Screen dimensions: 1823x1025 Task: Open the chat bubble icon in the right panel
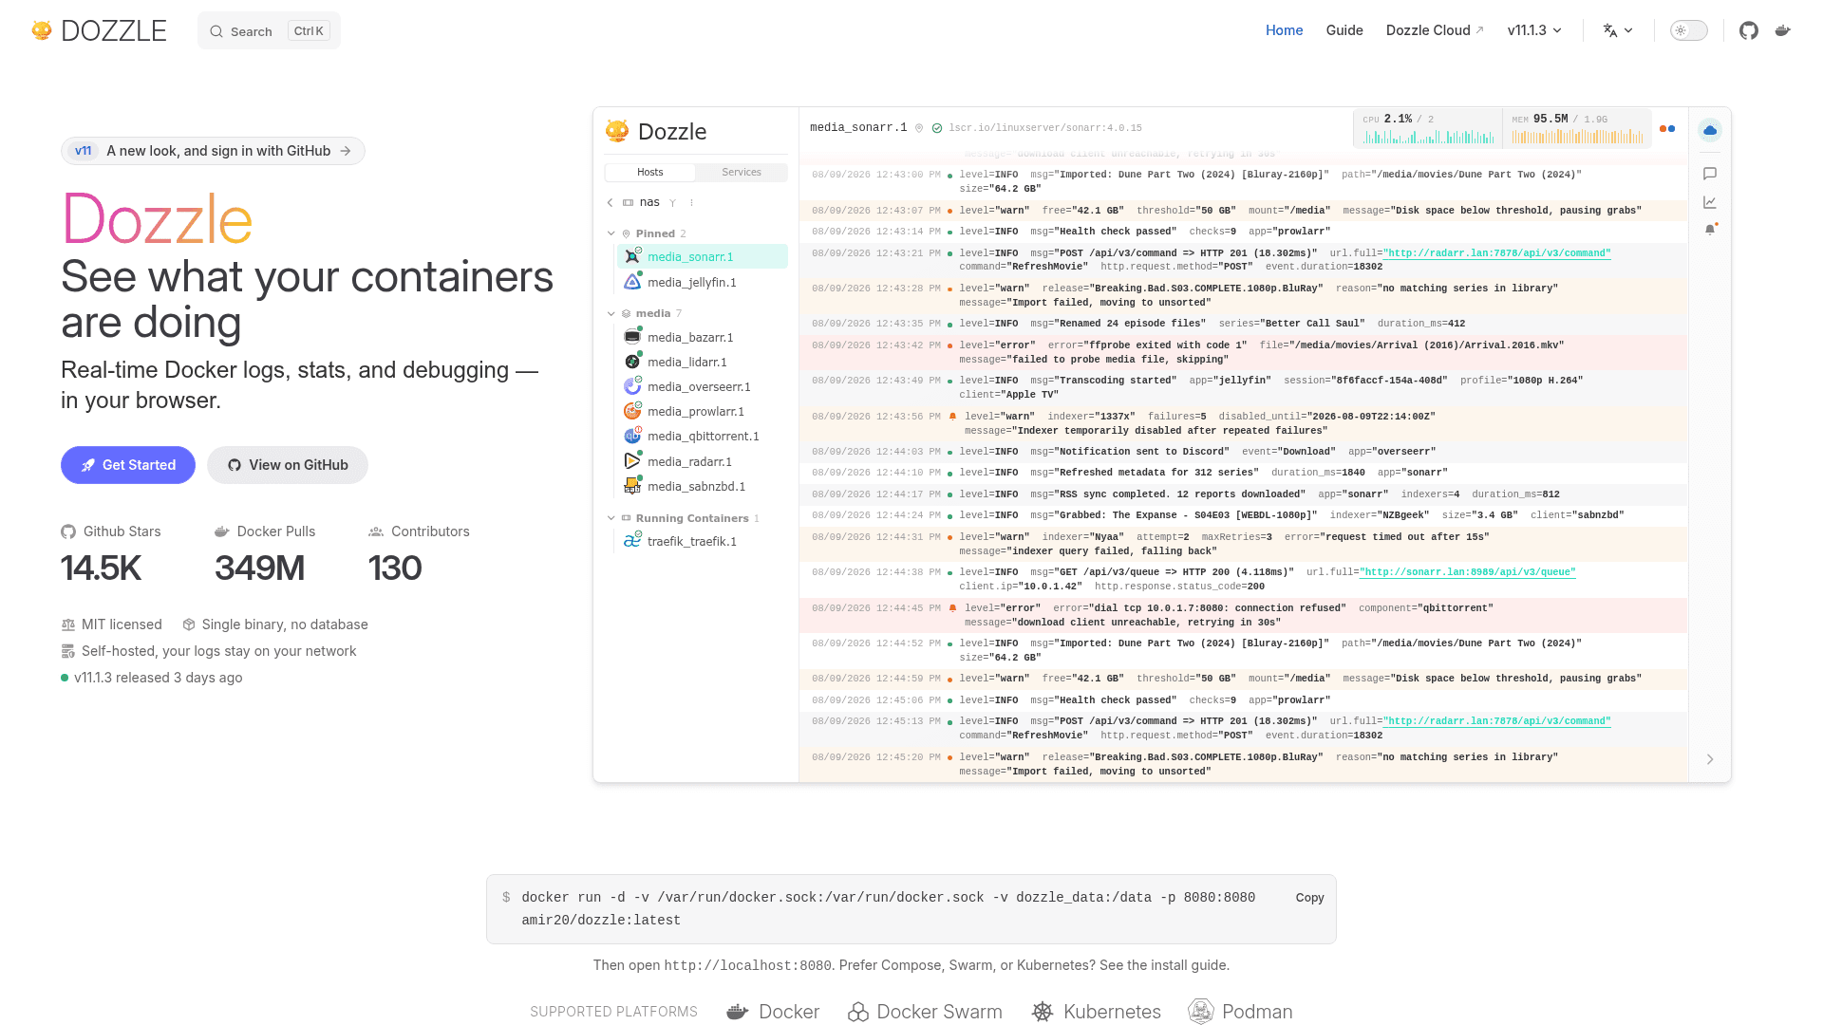point(1710,174)
